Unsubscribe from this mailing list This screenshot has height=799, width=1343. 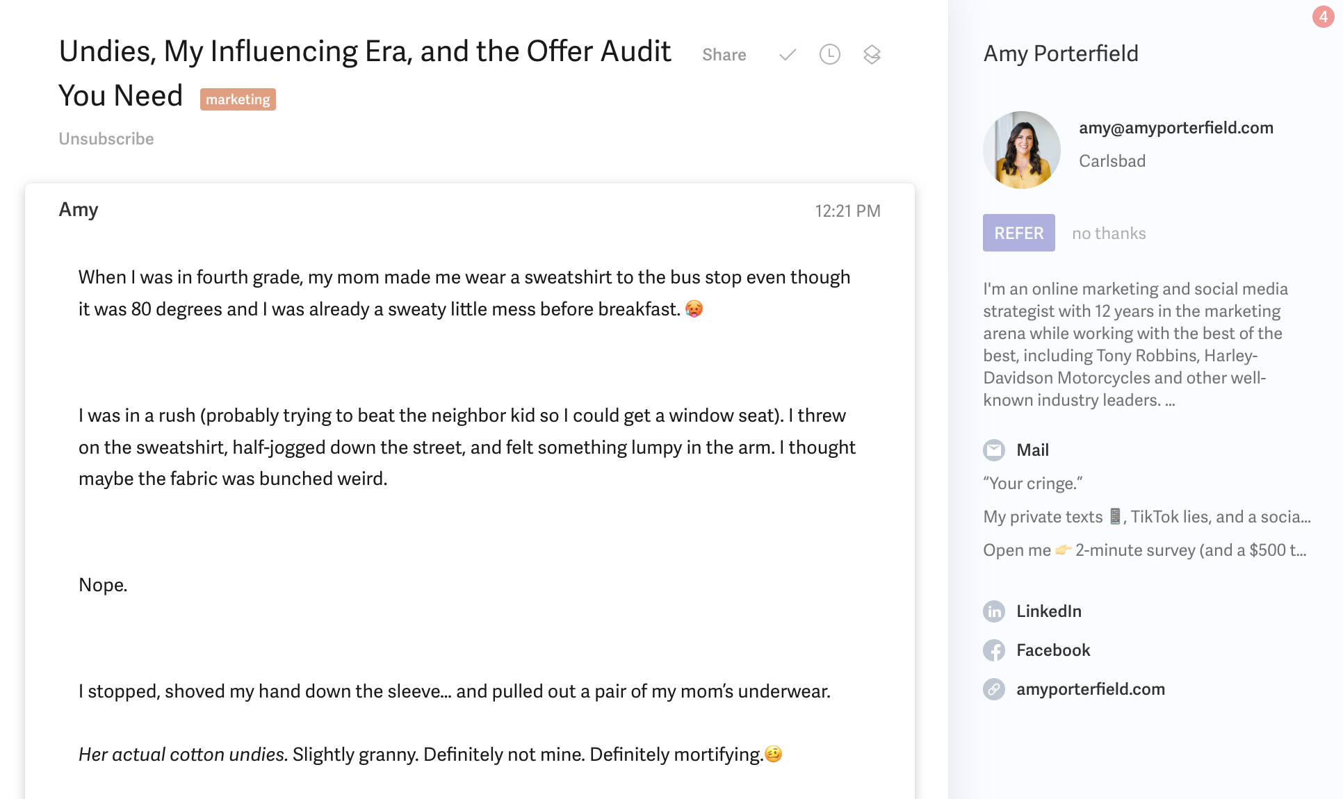(106, 139)
